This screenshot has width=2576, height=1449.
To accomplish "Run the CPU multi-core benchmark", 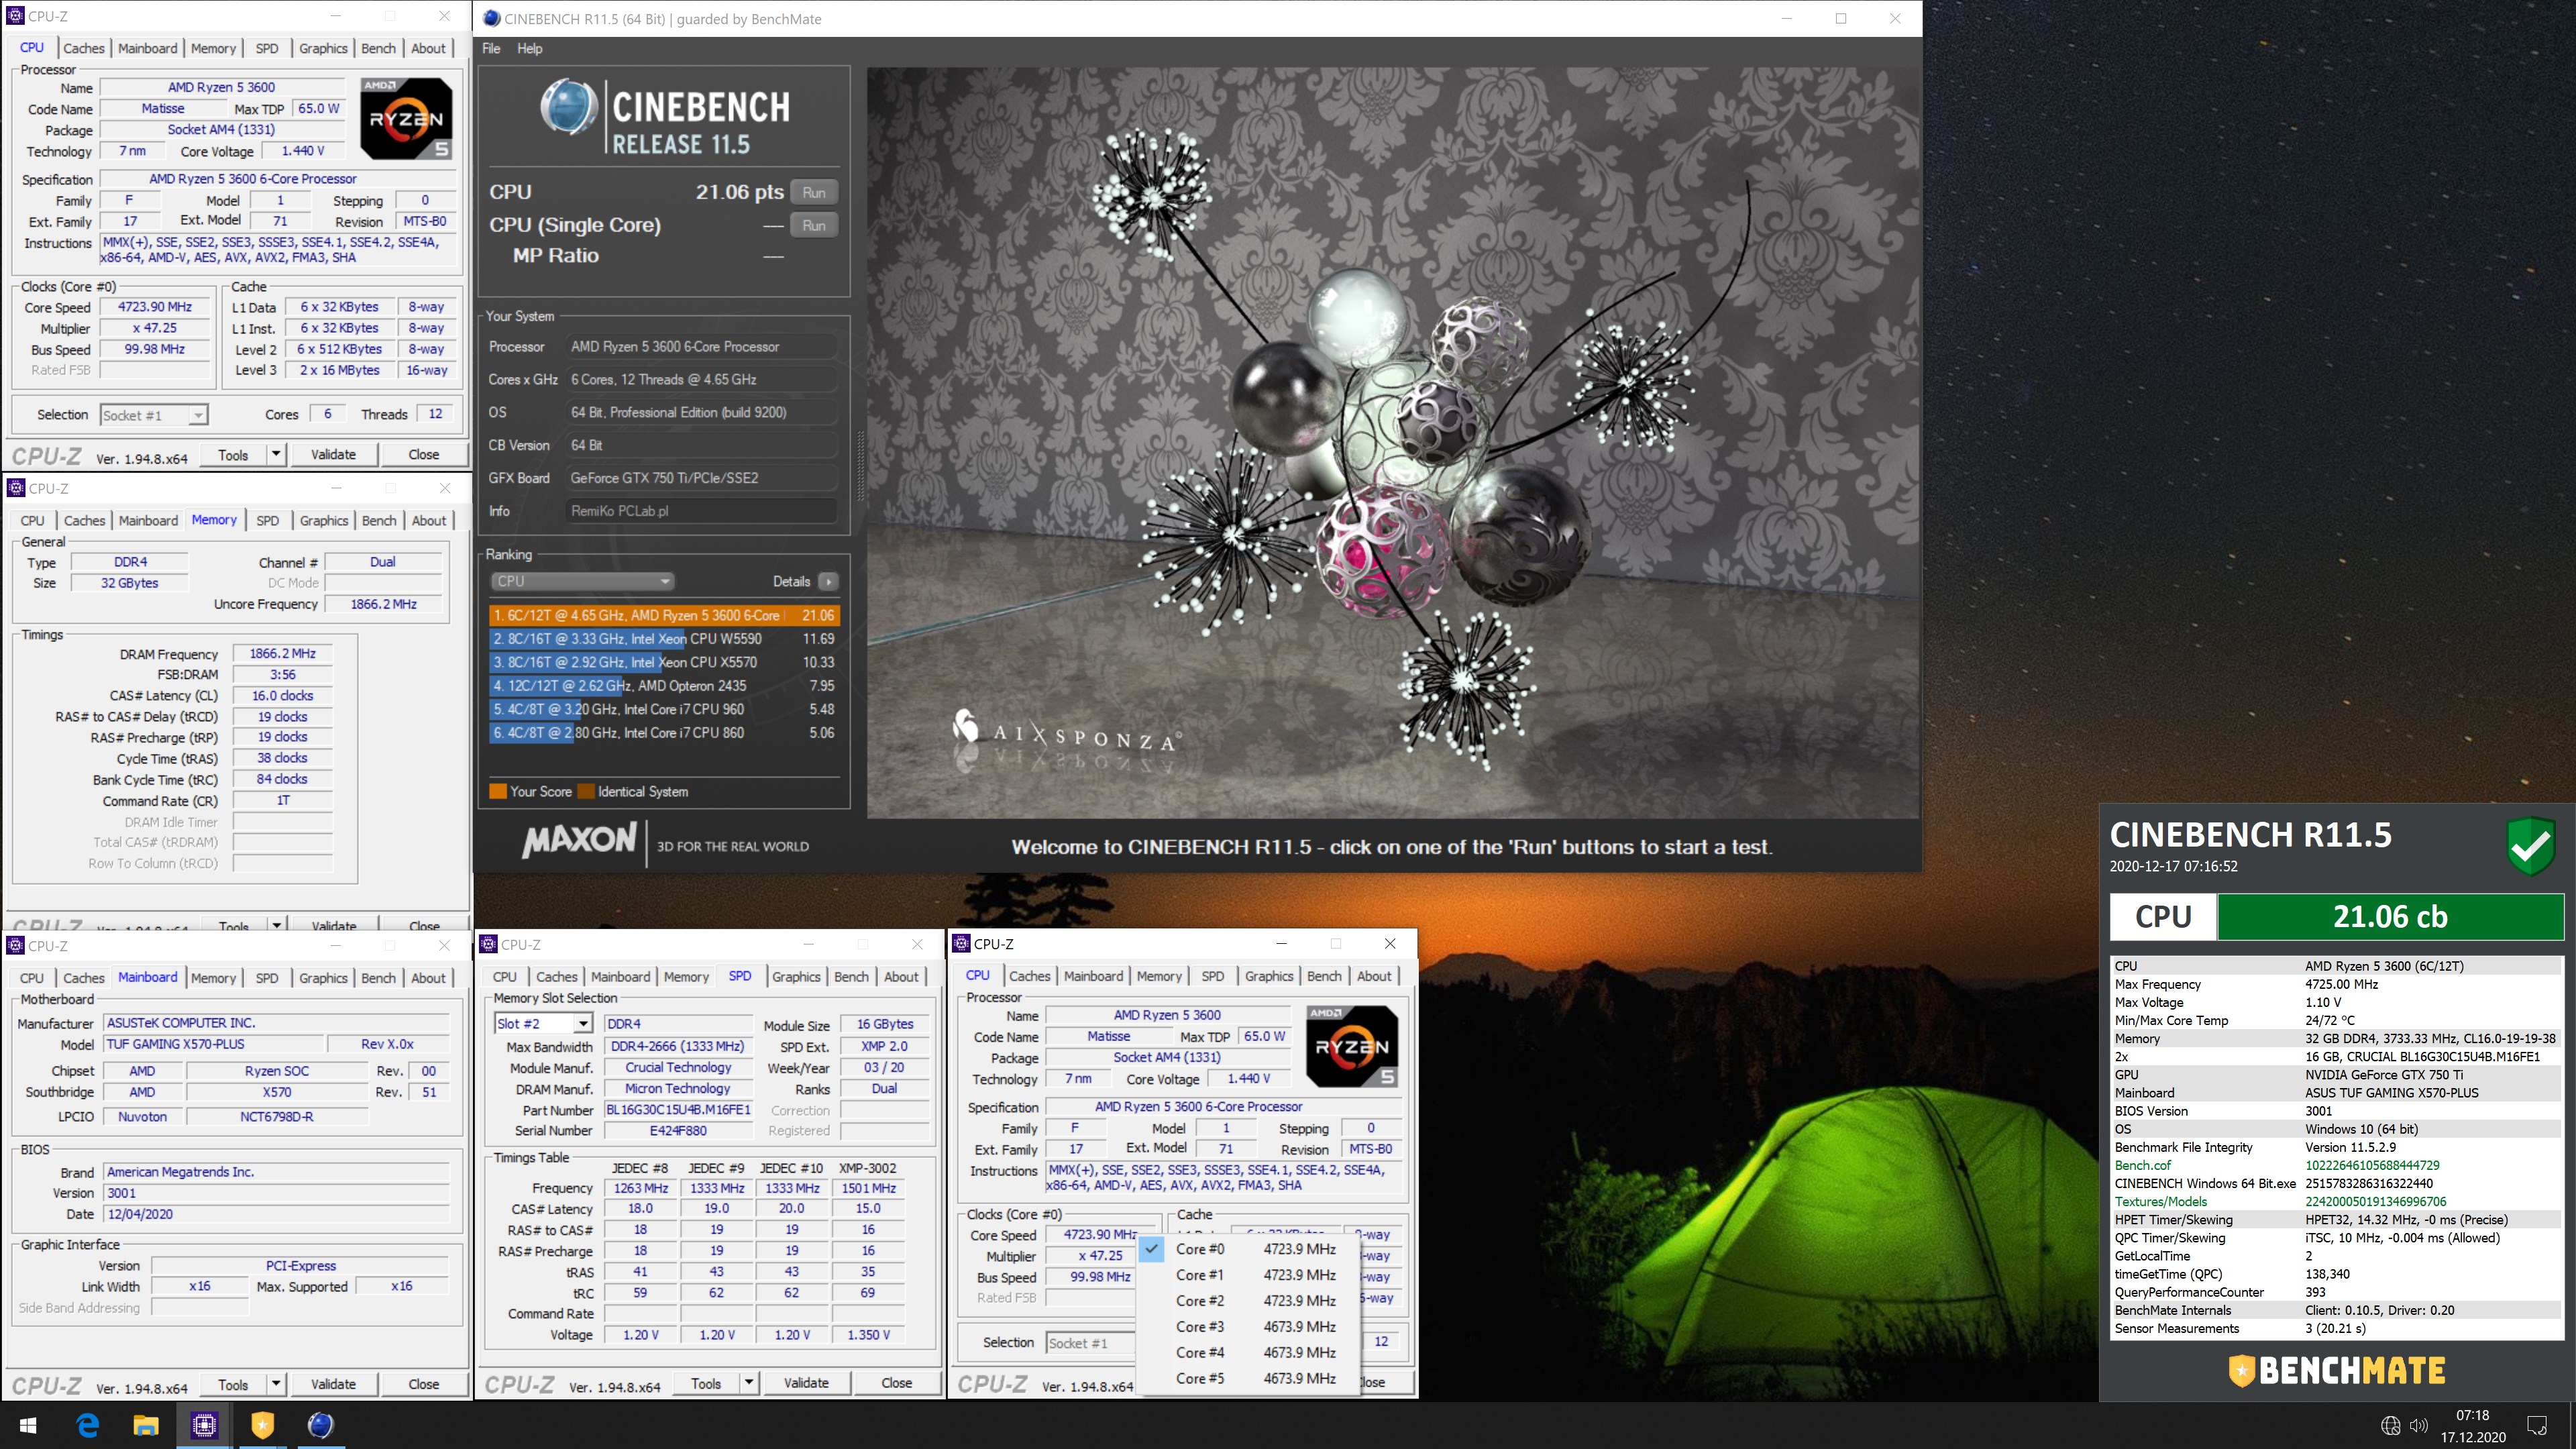I will click(x=814, y=192).
